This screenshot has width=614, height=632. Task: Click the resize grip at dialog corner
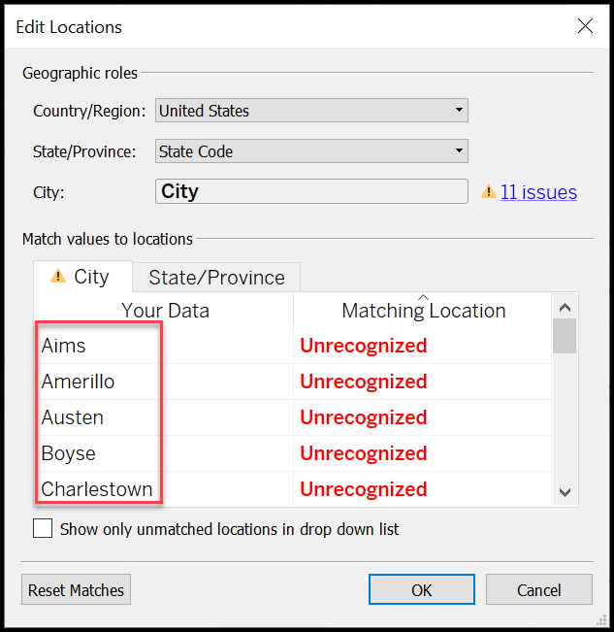[x=600, y=619]
